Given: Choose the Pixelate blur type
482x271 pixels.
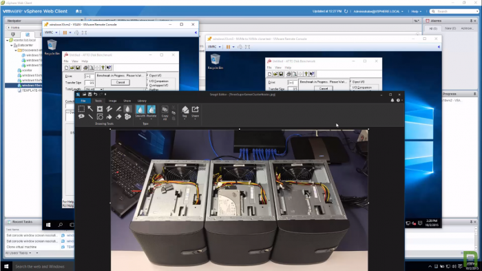Looking at the screenshot, I should coord(151,112).
